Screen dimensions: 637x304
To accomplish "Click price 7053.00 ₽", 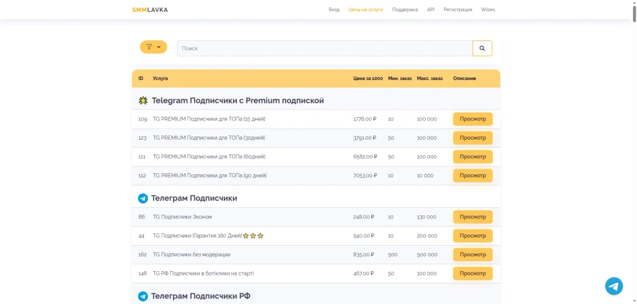I will [365, 176].
